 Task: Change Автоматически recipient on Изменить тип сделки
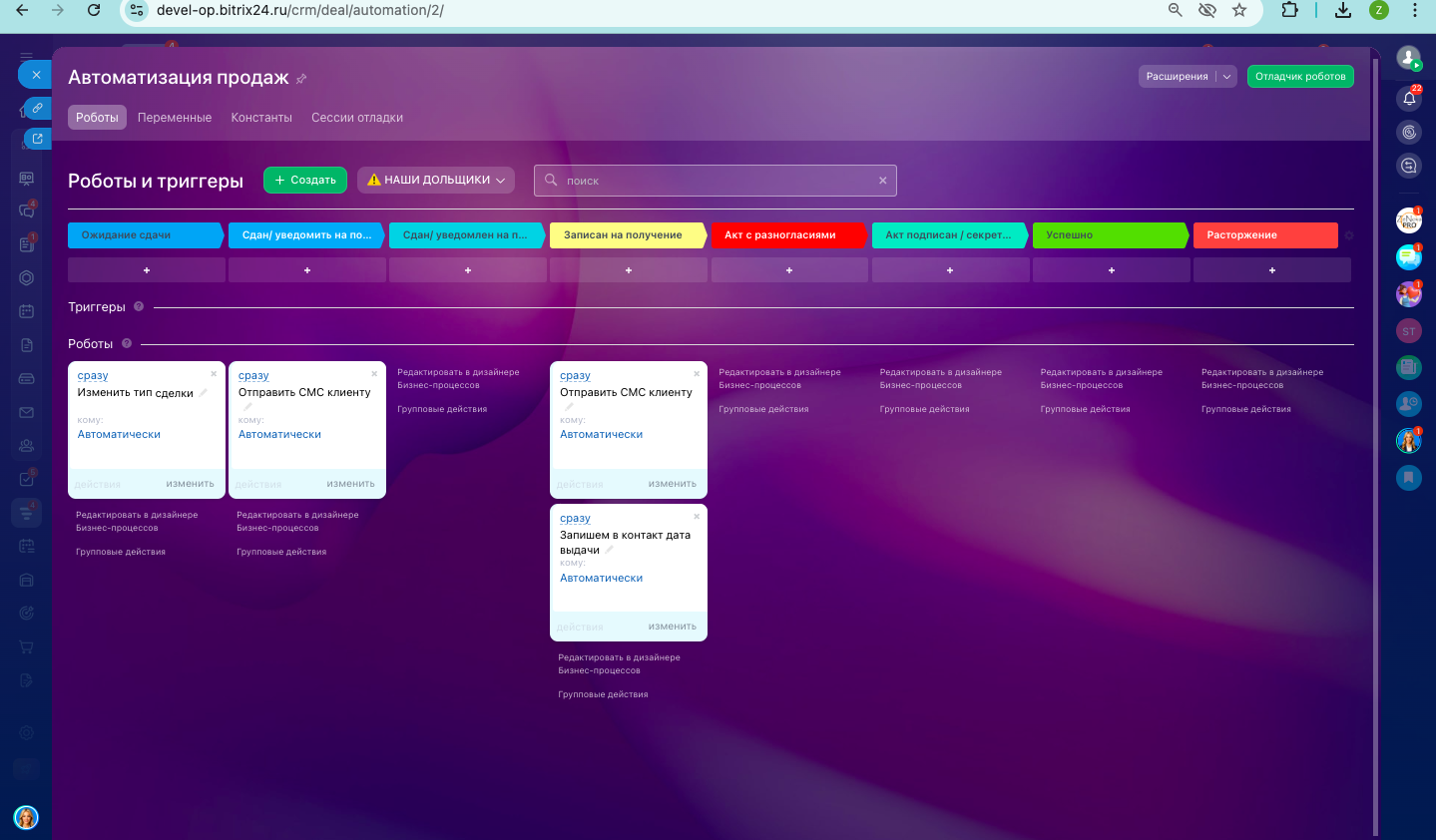tap(119, 435)
